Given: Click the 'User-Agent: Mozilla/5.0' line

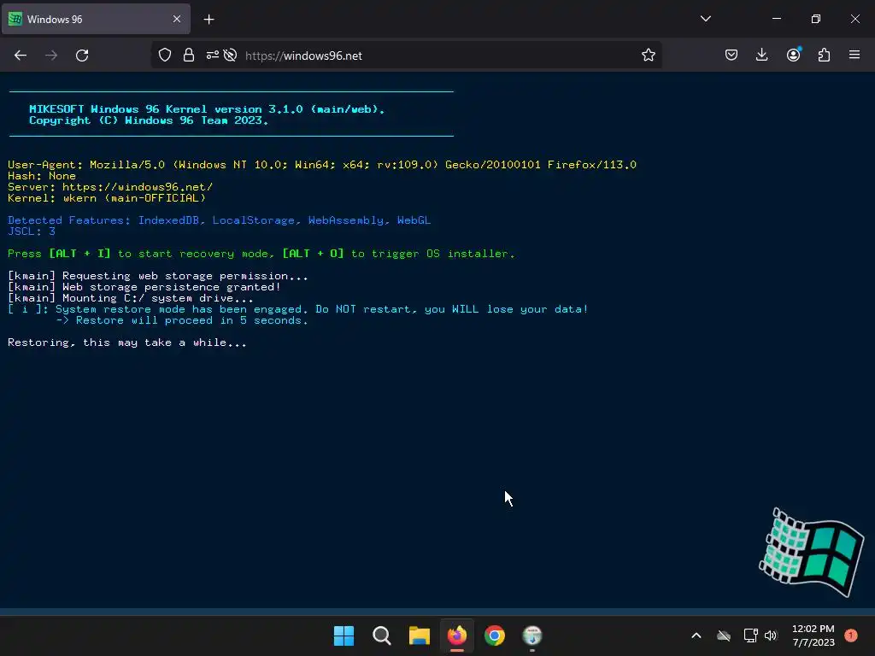Looking at the screenshot, I should 322,165.
